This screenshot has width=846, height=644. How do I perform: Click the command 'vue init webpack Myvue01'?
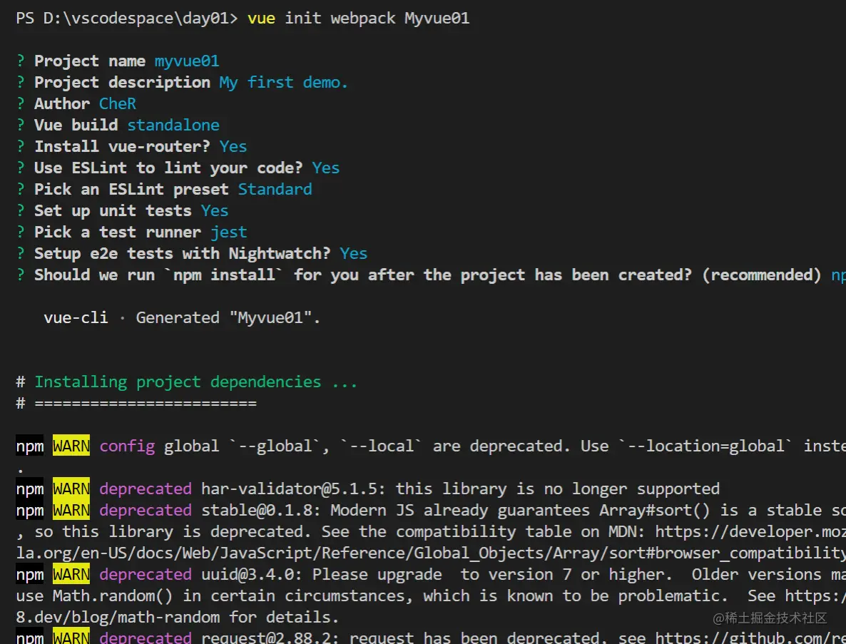point(358,19)
